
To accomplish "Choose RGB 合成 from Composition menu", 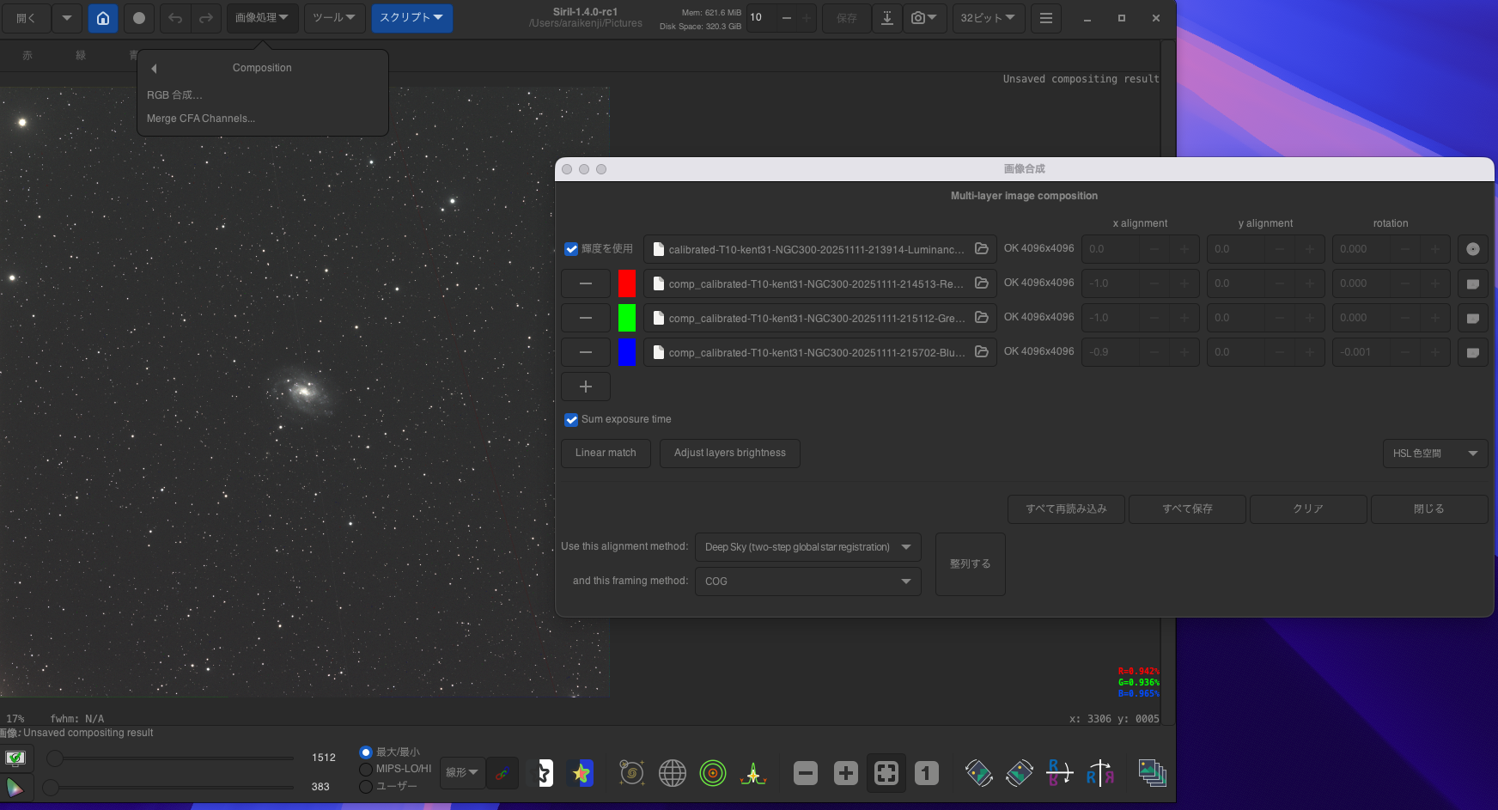I will tap(175, 95).
